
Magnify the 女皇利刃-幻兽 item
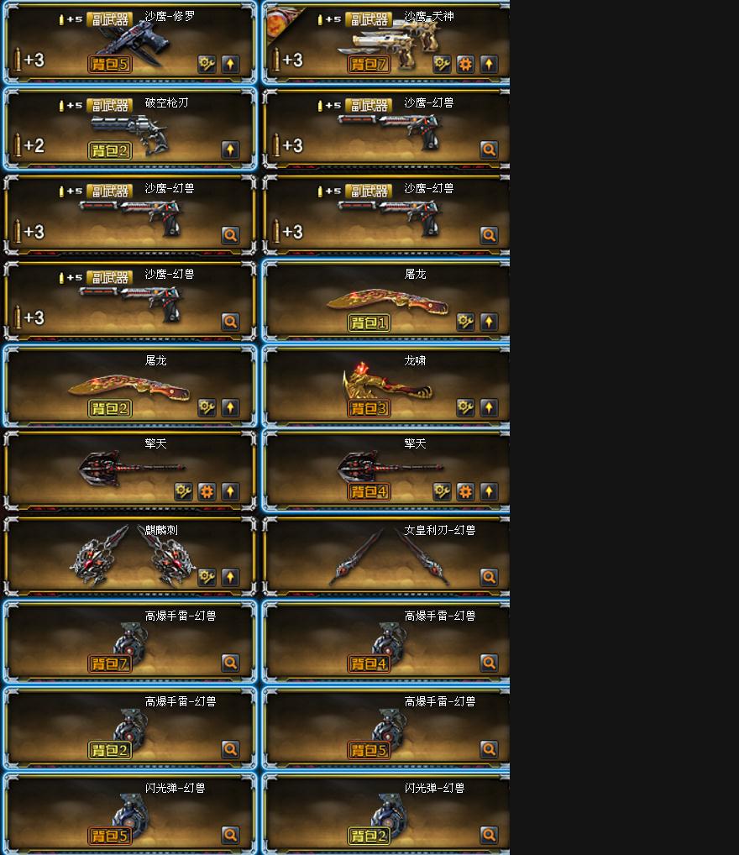(x=490, y=577)
